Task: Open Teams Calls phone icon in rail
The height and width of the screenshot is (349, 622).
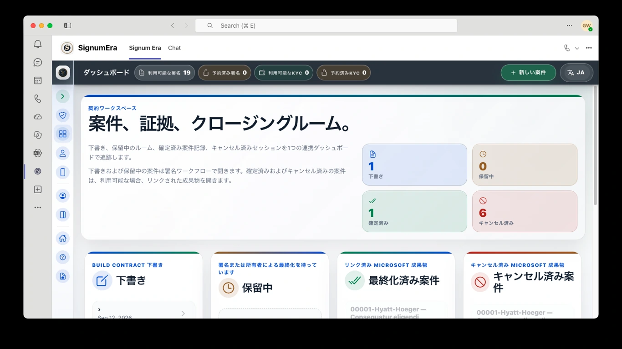Action: click(x=38, y=99)
